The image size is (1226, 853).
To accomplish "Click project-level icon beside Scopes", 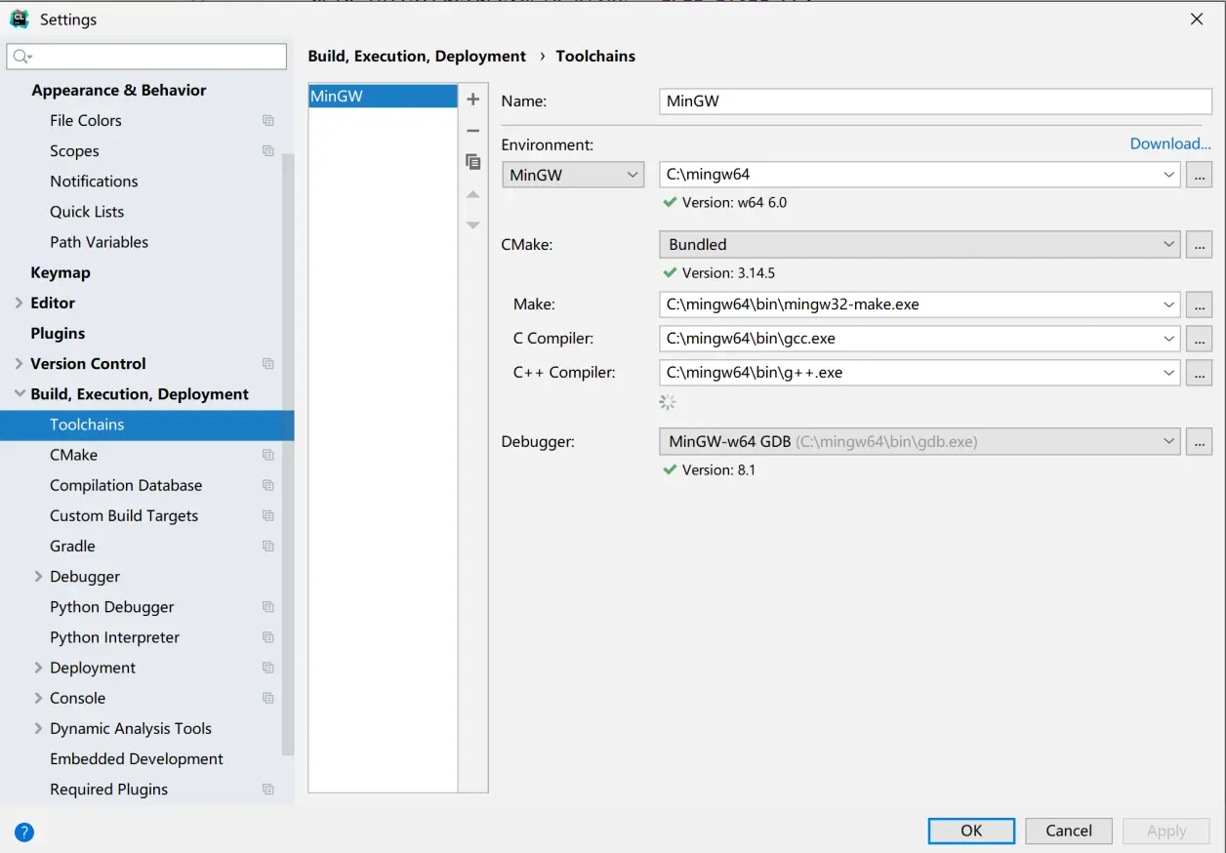I will pos(268,151).
